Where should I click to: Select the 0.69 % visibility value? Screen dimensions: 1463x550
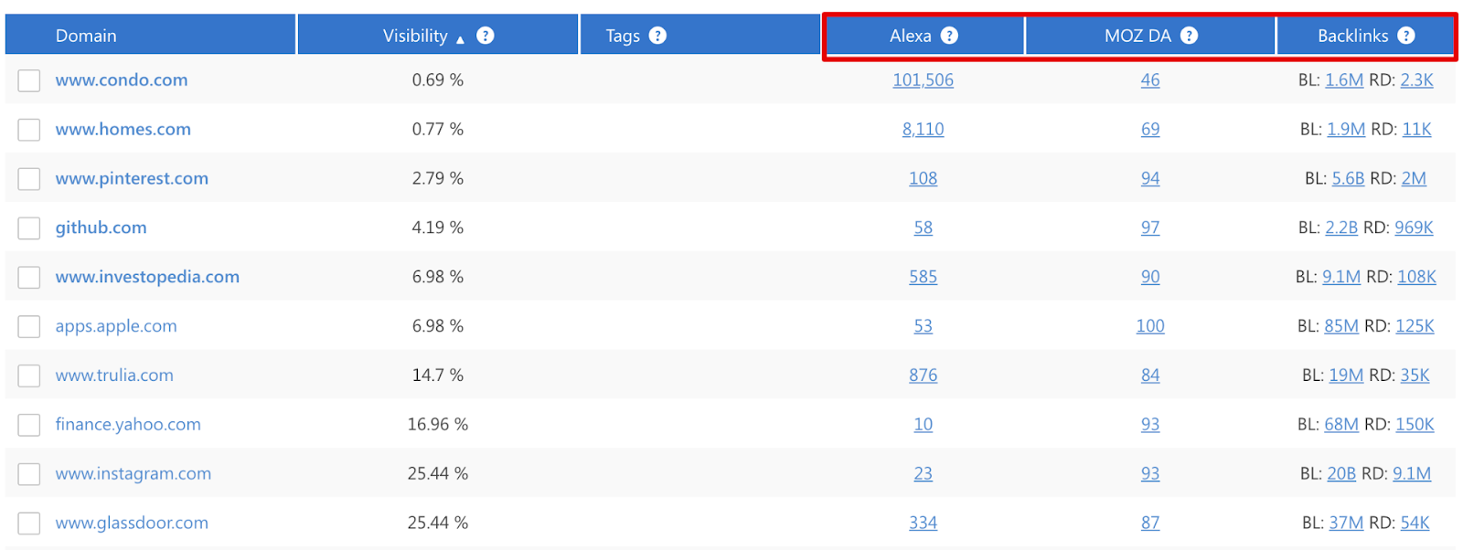pos(438,80)
